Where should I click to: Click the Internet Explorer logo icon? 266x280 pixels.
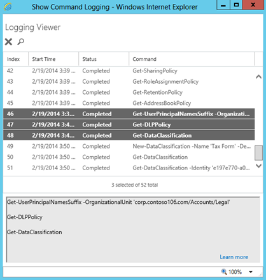coord(8,6)
